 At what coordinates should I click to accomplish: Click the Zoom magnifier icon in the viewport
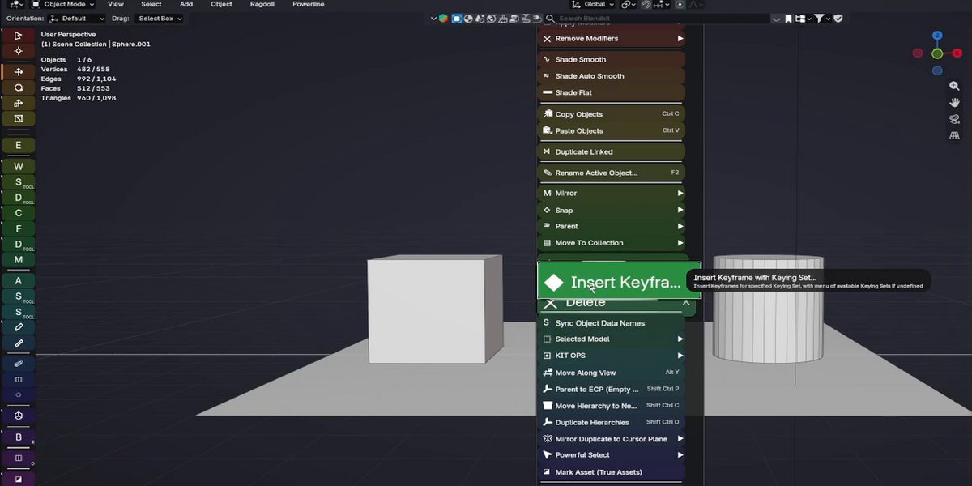tap(955, 86)
